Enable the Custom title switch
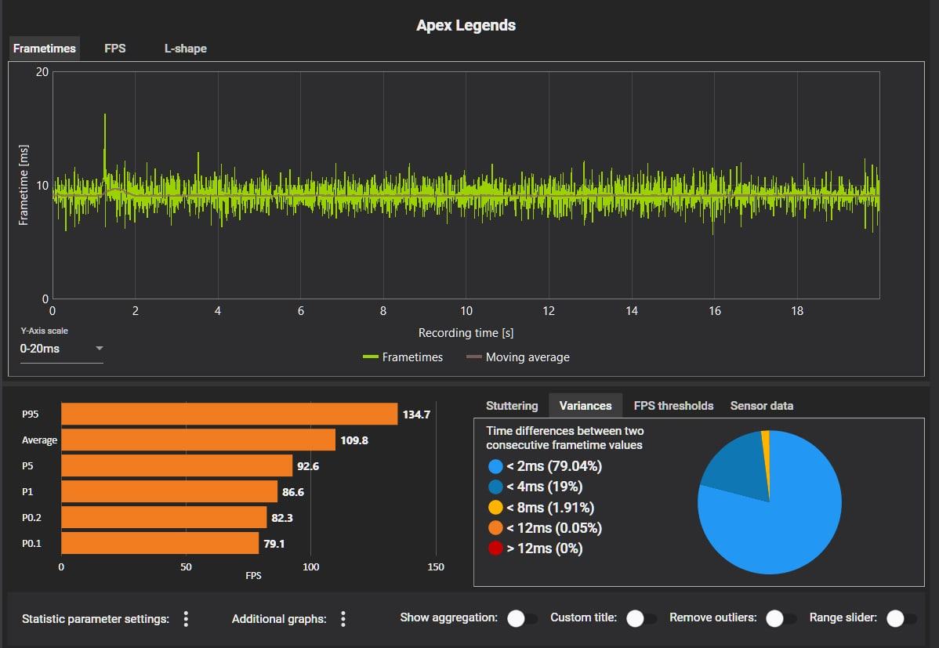This screenshot has width=939, height=648. (641, 618)
